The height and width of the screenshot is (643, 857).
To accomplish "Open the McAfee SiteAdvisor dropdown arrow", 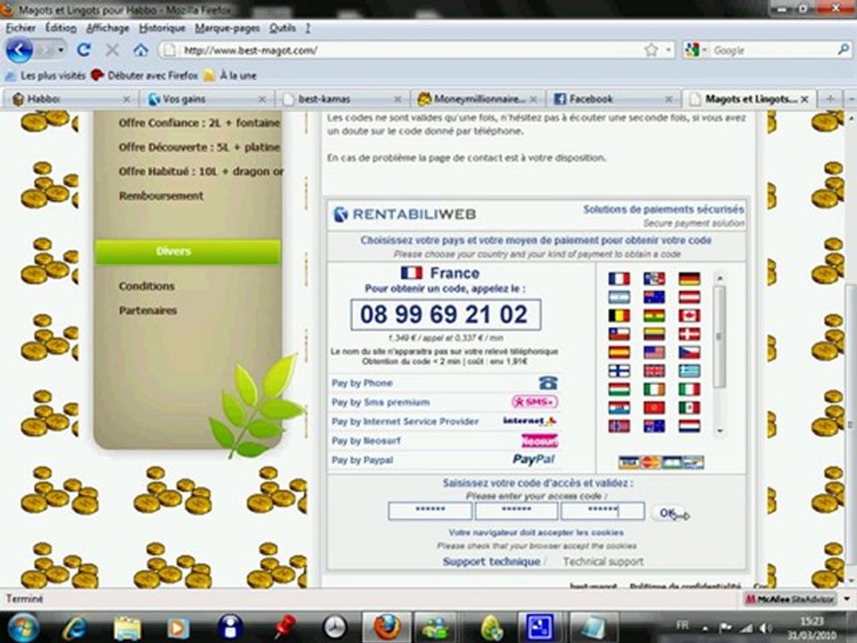I will 846,598.
